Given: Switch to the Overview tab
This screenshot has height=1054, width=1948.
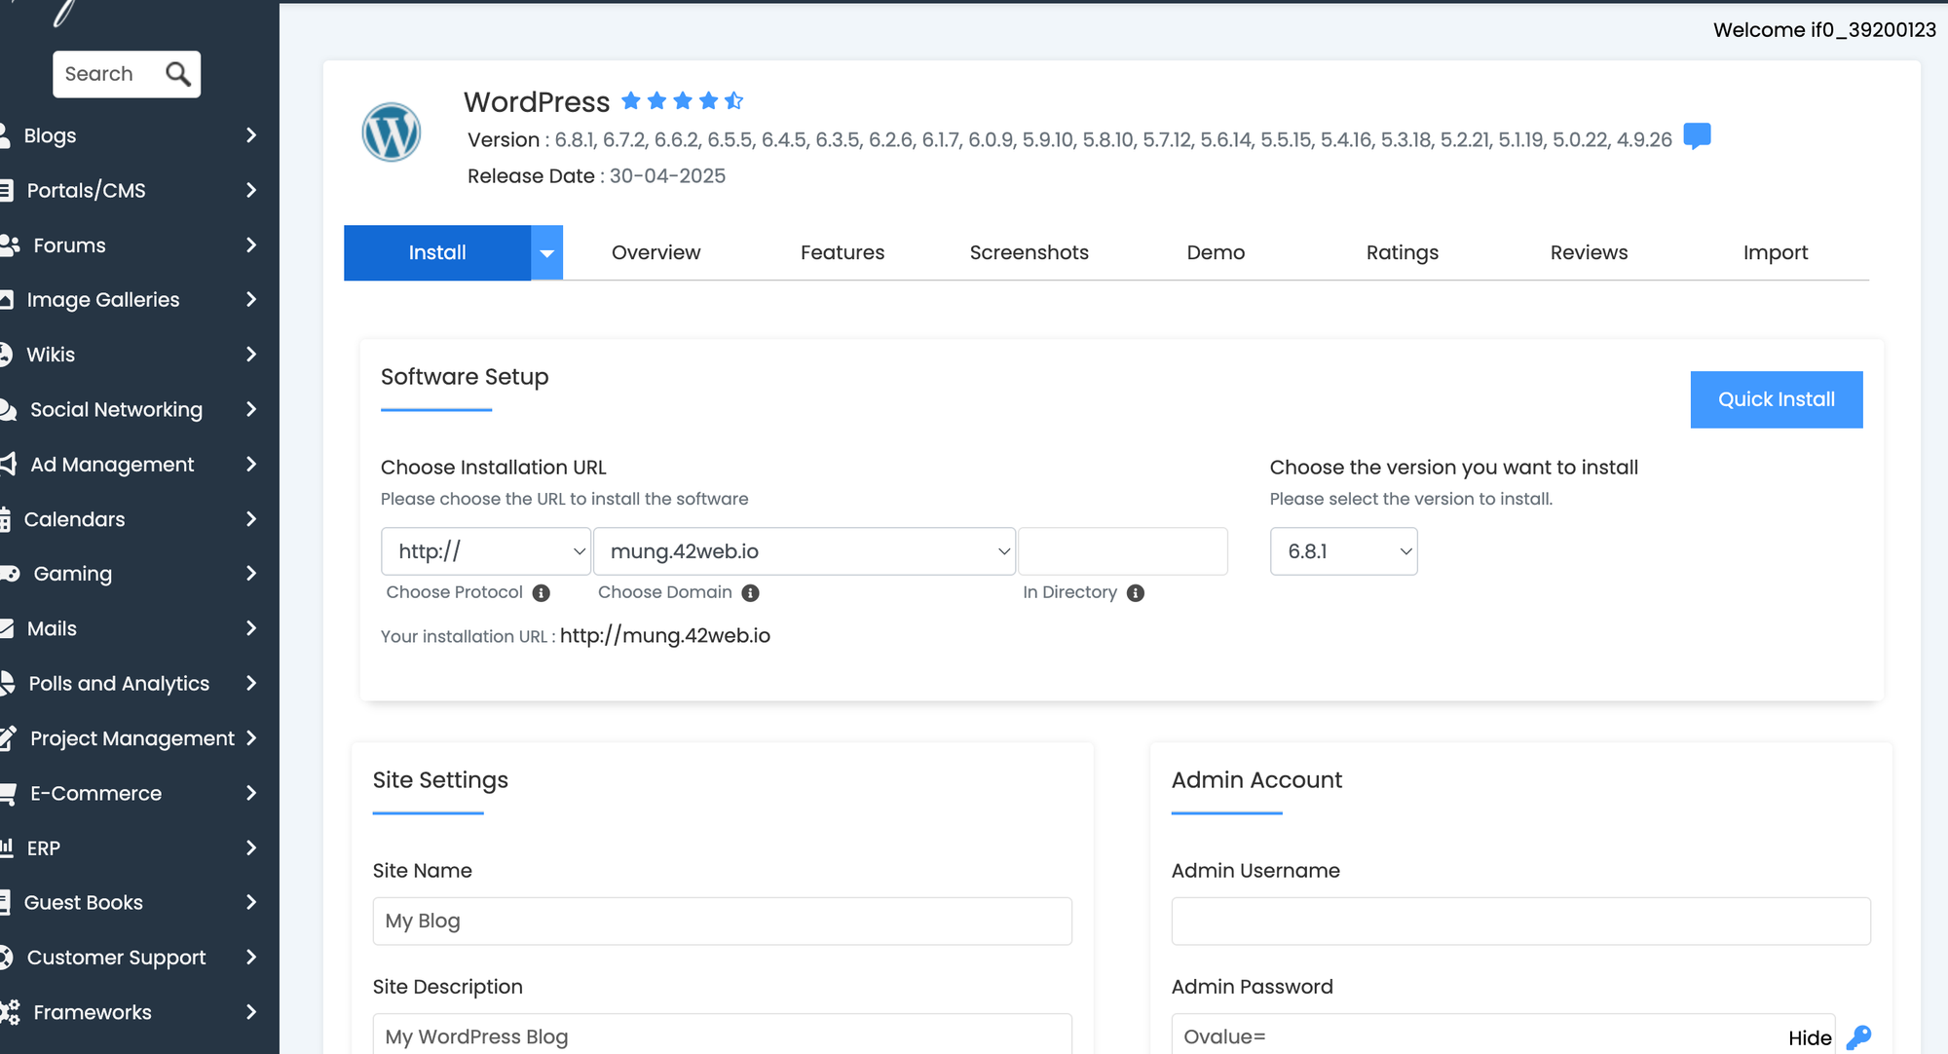Looking at the screenshot, I should (x=656, y=253).
